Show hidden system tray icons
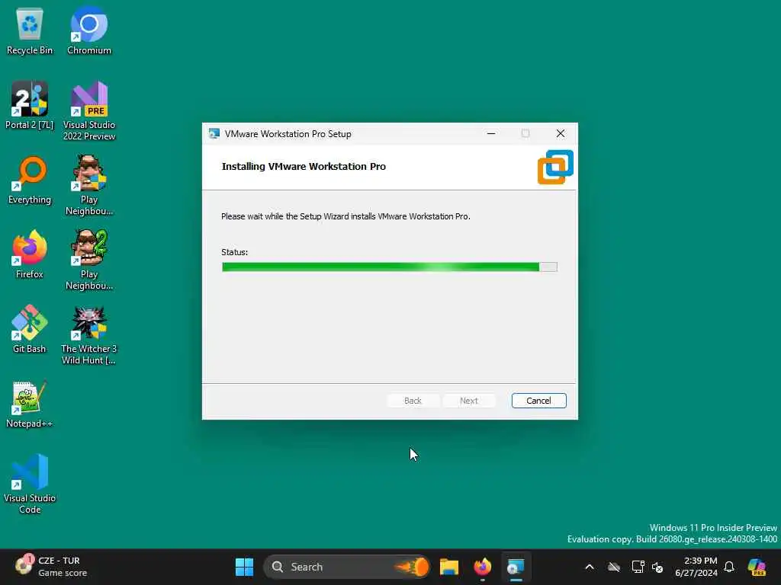The width and height of the screenshot is (781, 585). pyautogui.click(x=590, y=567)
